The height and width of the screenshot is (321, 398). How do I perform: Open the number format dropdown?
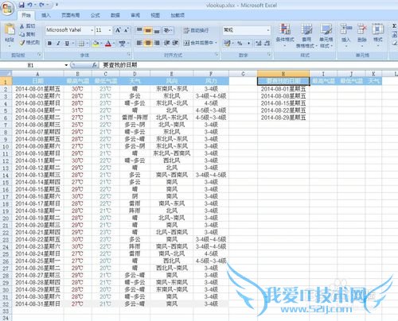point(268,30)
